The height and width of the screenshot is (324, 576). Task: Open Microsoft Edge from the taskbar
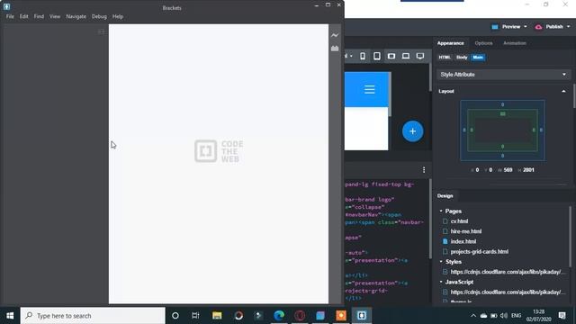pyautogui.click(x=279, y=316)
